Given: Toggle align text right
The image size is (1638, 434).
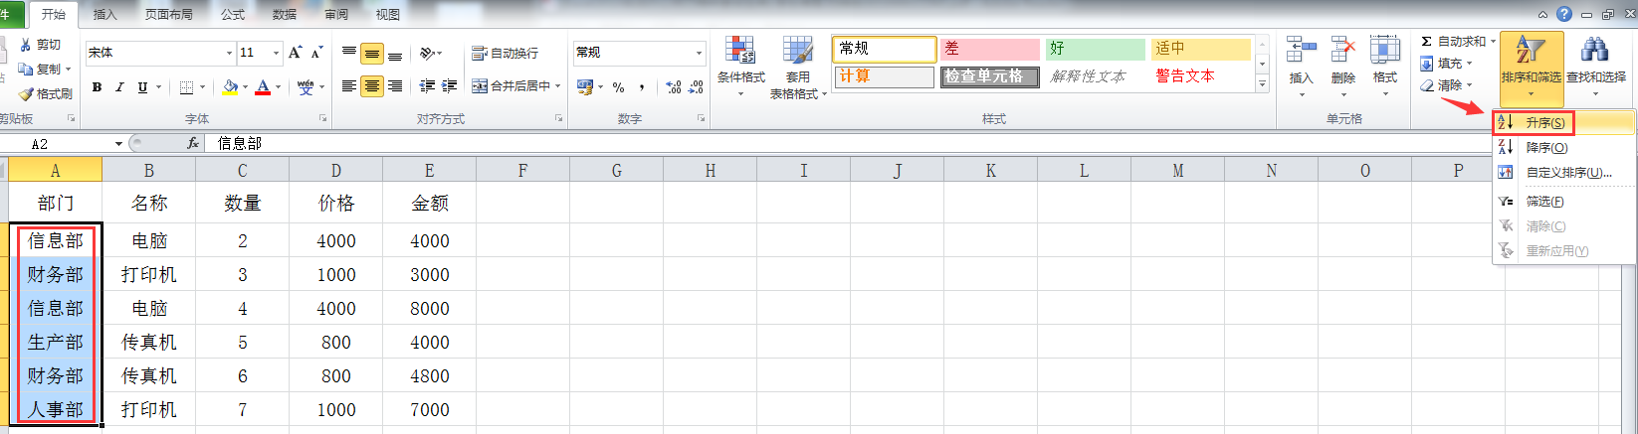Looking at the screenshot, I should 395,86.
